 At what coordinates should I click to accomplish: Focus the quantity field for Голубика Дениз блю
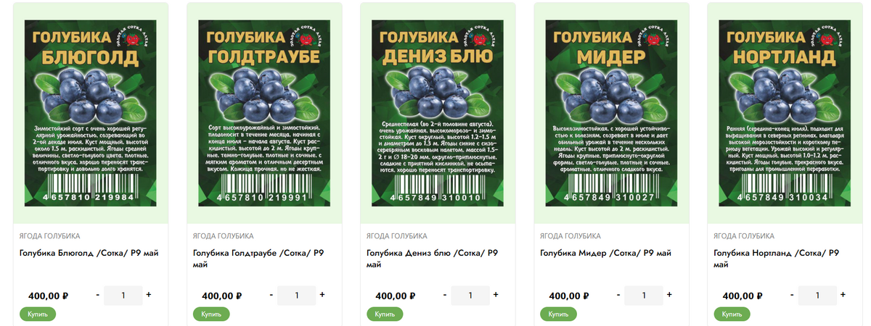point(470,296)
